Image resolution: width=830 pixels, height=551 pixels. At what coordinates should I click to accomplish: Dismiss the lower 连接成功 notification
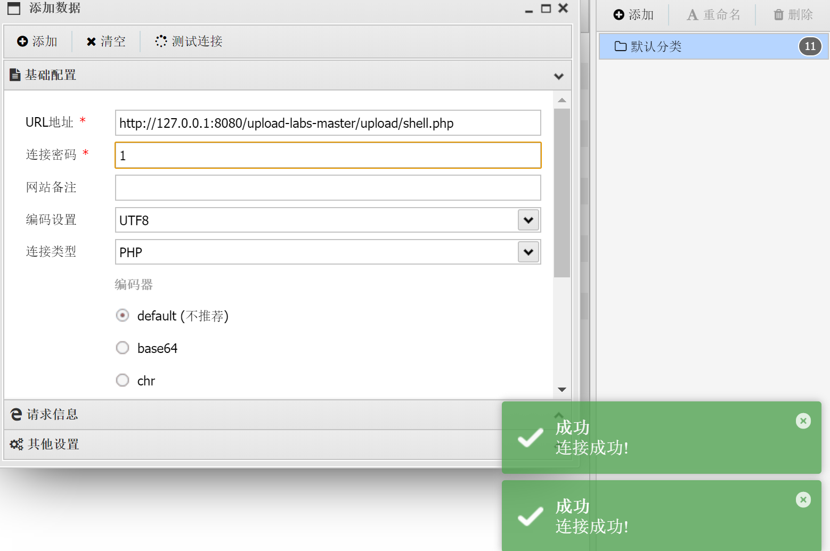click(803, 500)
